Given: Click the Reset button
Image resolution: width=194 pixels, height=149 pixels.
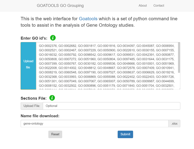Looking at the screenshot, I should click(x=55, y=134).
